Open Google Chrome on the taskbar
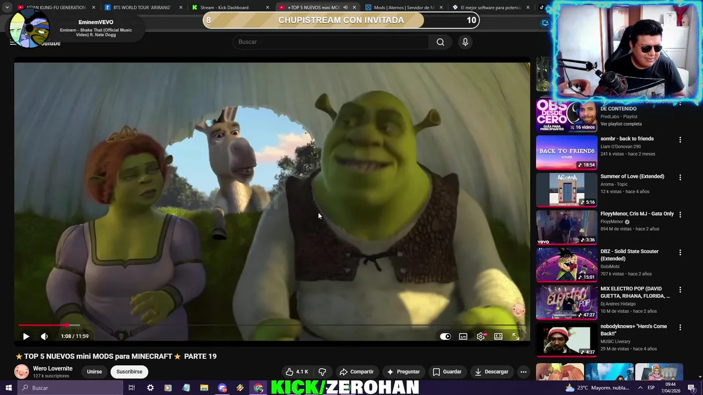 tap(258, 388)
